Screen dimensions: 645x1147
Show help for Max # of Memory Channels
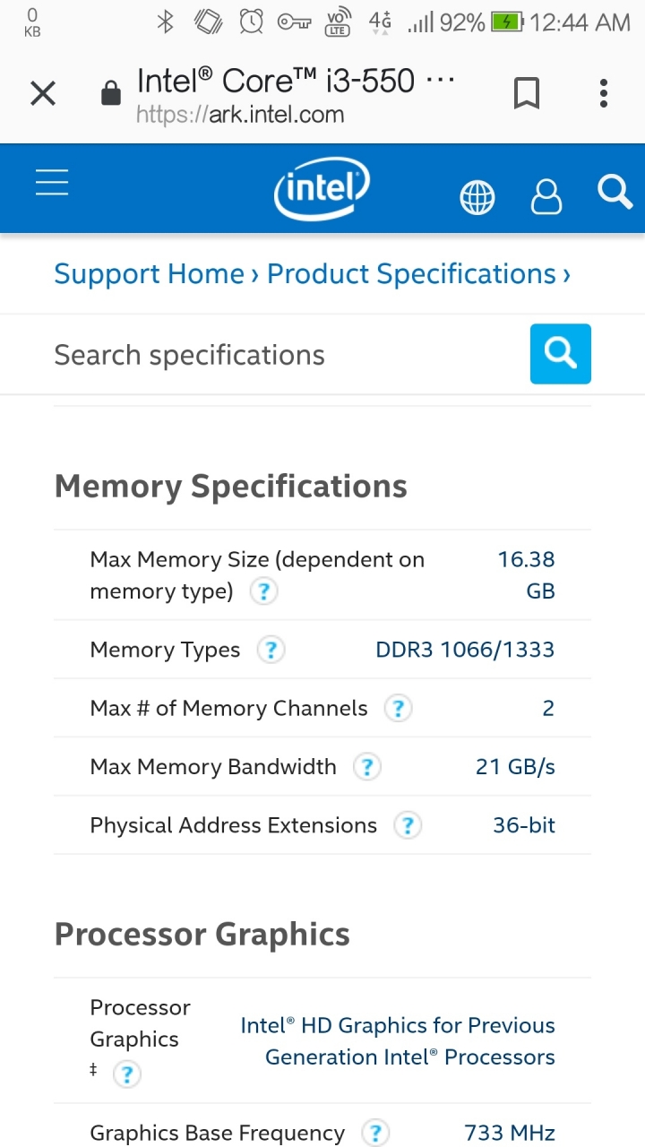(x=398, y=709)
